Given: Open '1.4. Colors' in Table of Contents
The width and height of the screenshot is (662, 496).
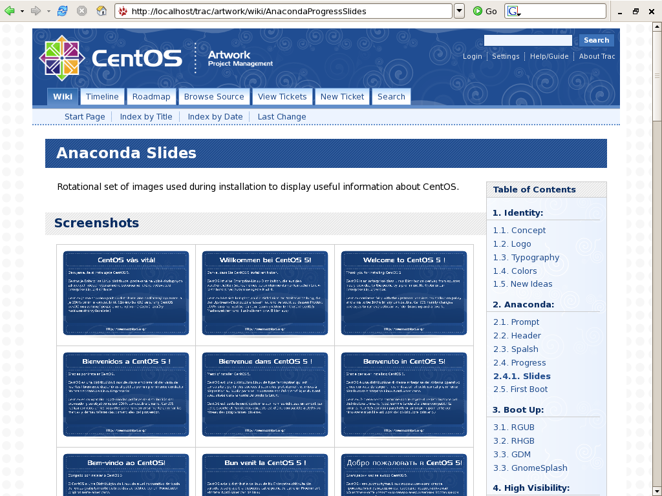Looking at the screenshot, I should point(515,271).
